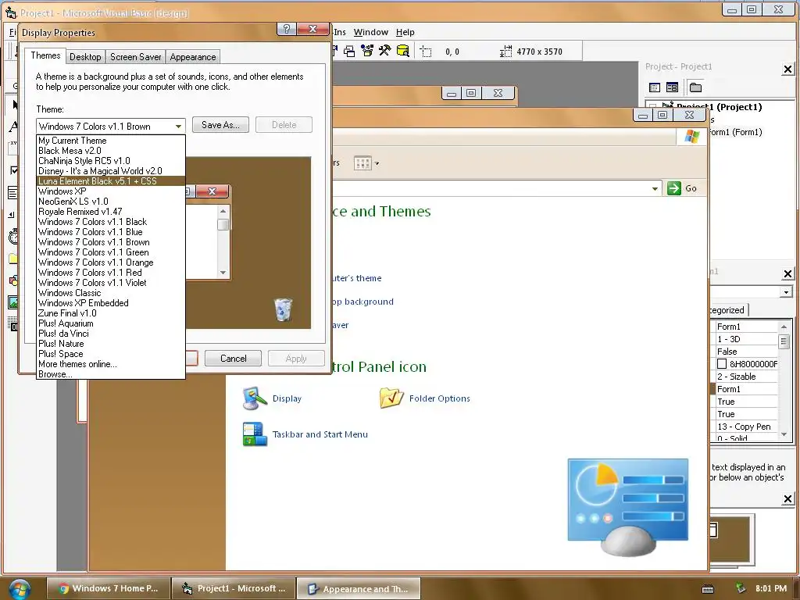
Task: Click the Recycle Bin icon in theme preview
Action: tap(283, 309)
